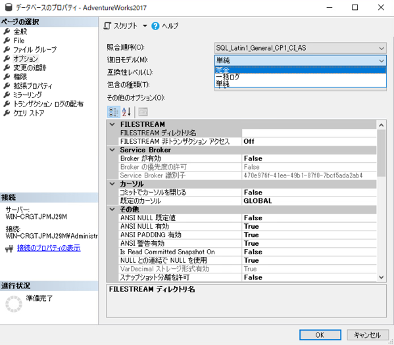Image resolution: width=394 pixels, height=345 pixels.
Task: Collapse the カーソル category
Action: click(112, 184)
